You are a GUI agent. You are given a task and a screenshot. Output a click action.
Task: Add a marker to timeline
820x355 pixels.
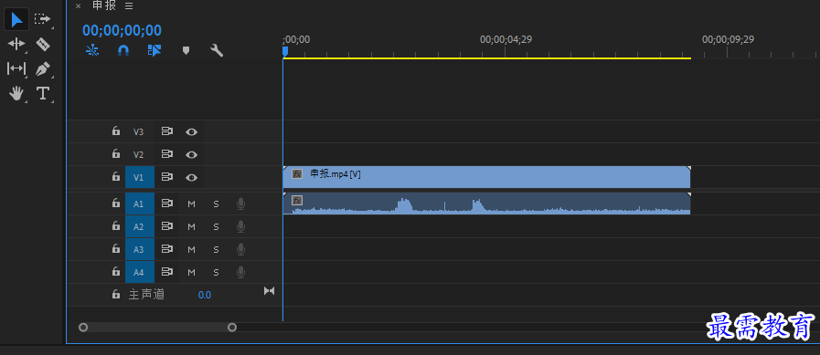(186, 50)
